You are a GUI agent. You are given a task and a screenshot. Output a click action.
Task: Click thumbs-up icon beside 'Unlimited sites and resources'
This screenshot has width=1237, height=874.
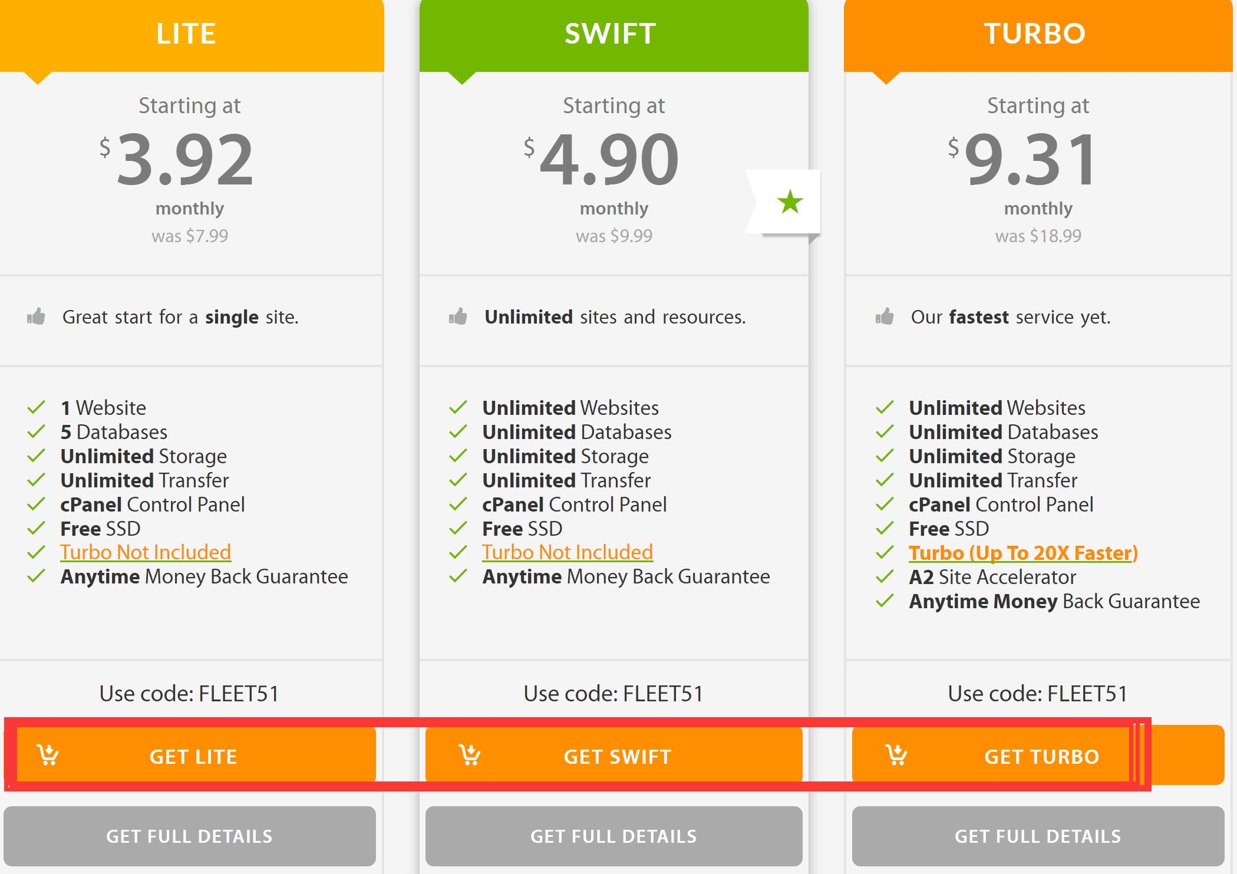pyautogui.click(x=458, y=316)
